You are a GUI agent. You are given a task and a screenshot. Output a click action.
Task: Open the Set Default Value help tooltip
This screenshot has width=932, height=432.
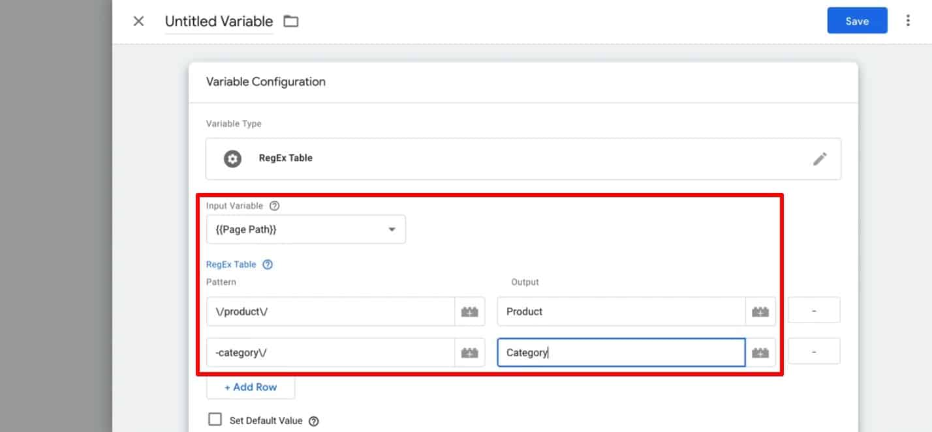[313, 420]
